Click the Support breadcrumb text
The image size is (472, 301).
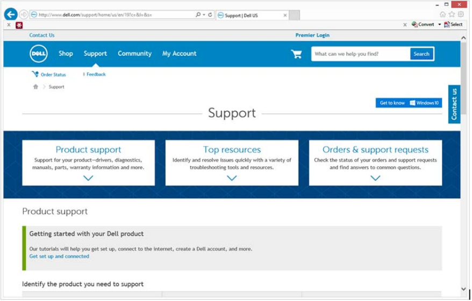click(x=56, y=87)
